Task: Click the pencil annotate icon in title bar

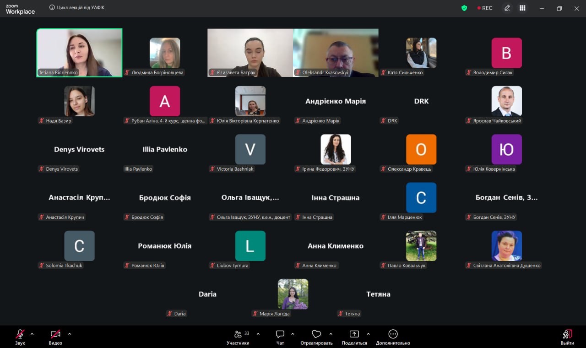Action: (x=507, y=8)
